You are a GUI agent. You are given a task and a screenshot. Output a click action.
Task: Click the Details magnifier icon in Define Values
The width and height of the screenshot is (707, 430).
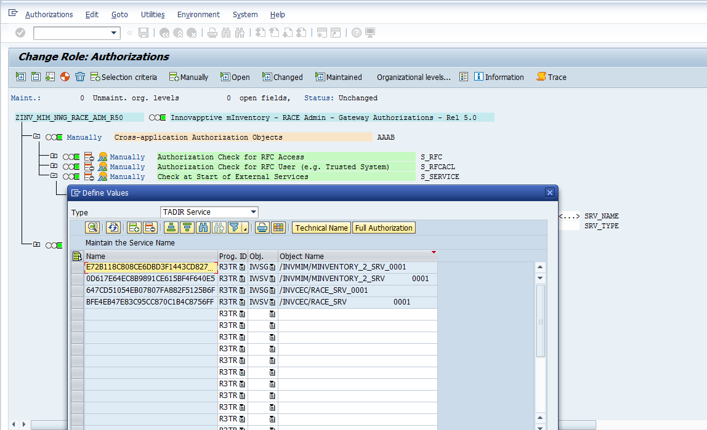92,228
